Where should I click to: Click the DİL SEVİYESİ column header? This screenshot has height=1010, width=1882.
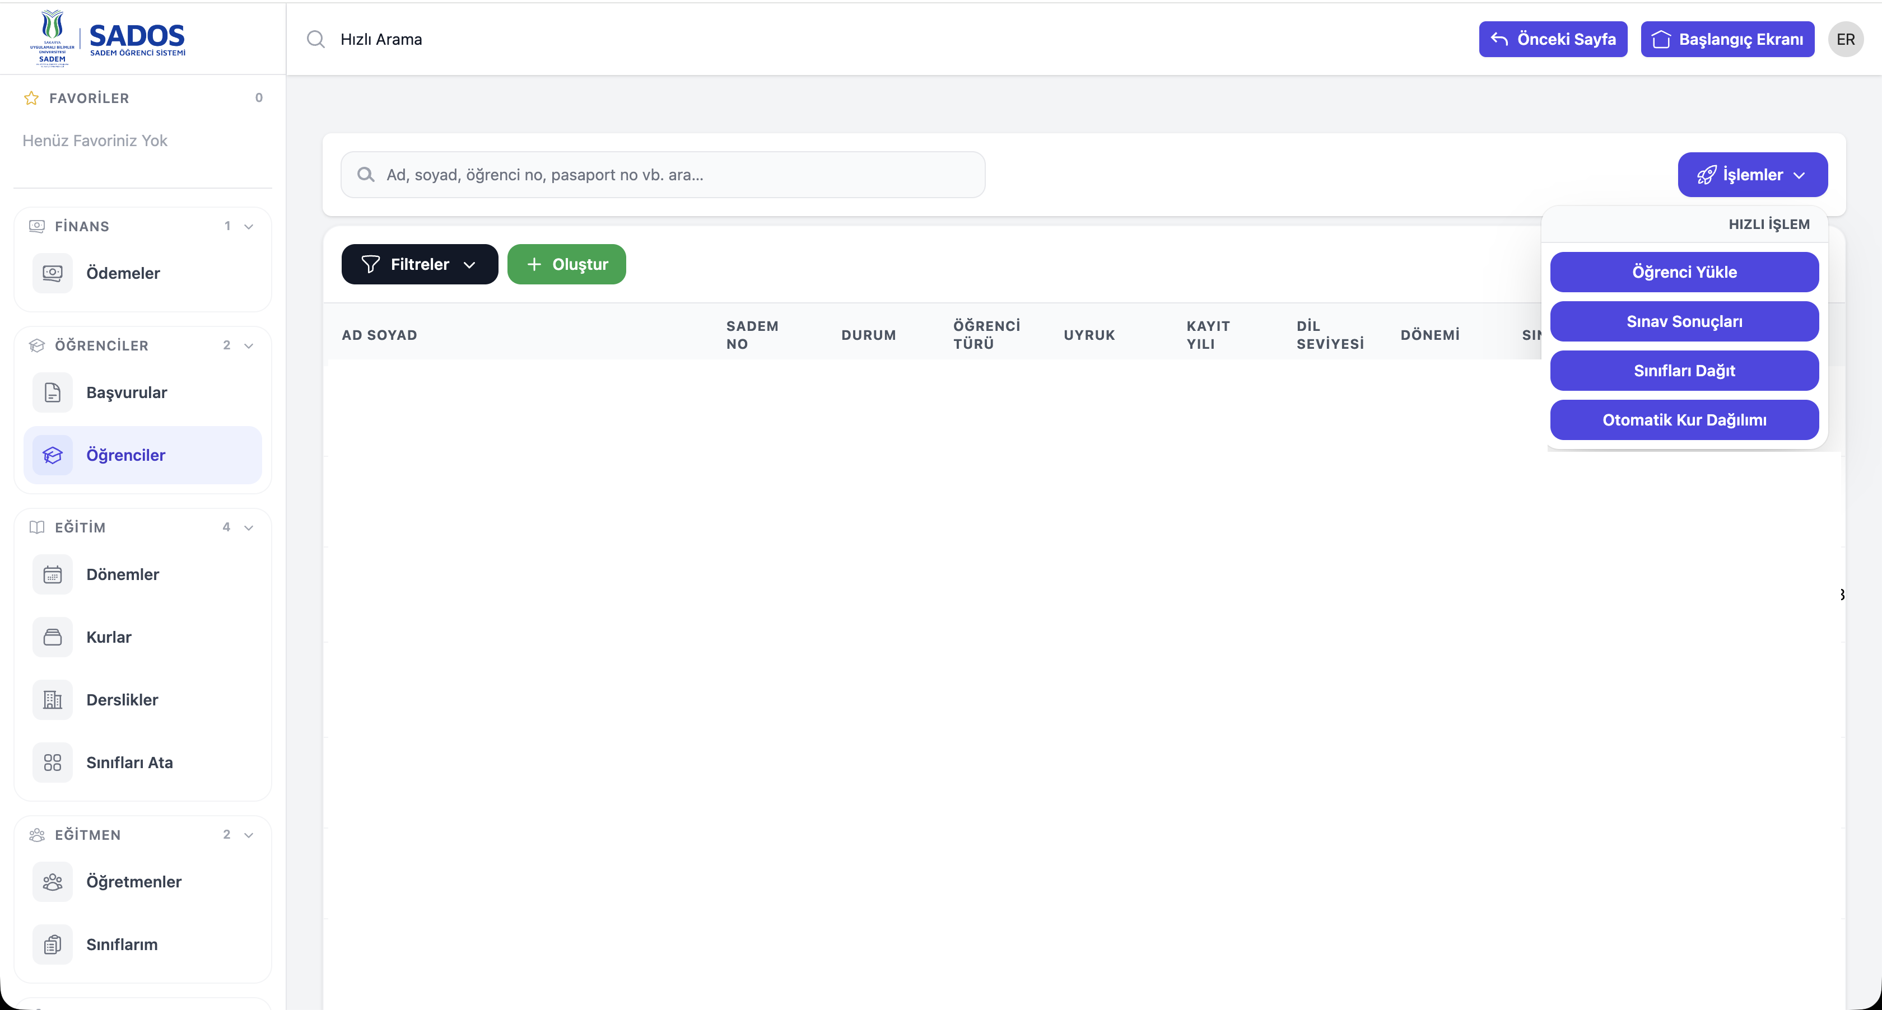tap(1330, 335)
